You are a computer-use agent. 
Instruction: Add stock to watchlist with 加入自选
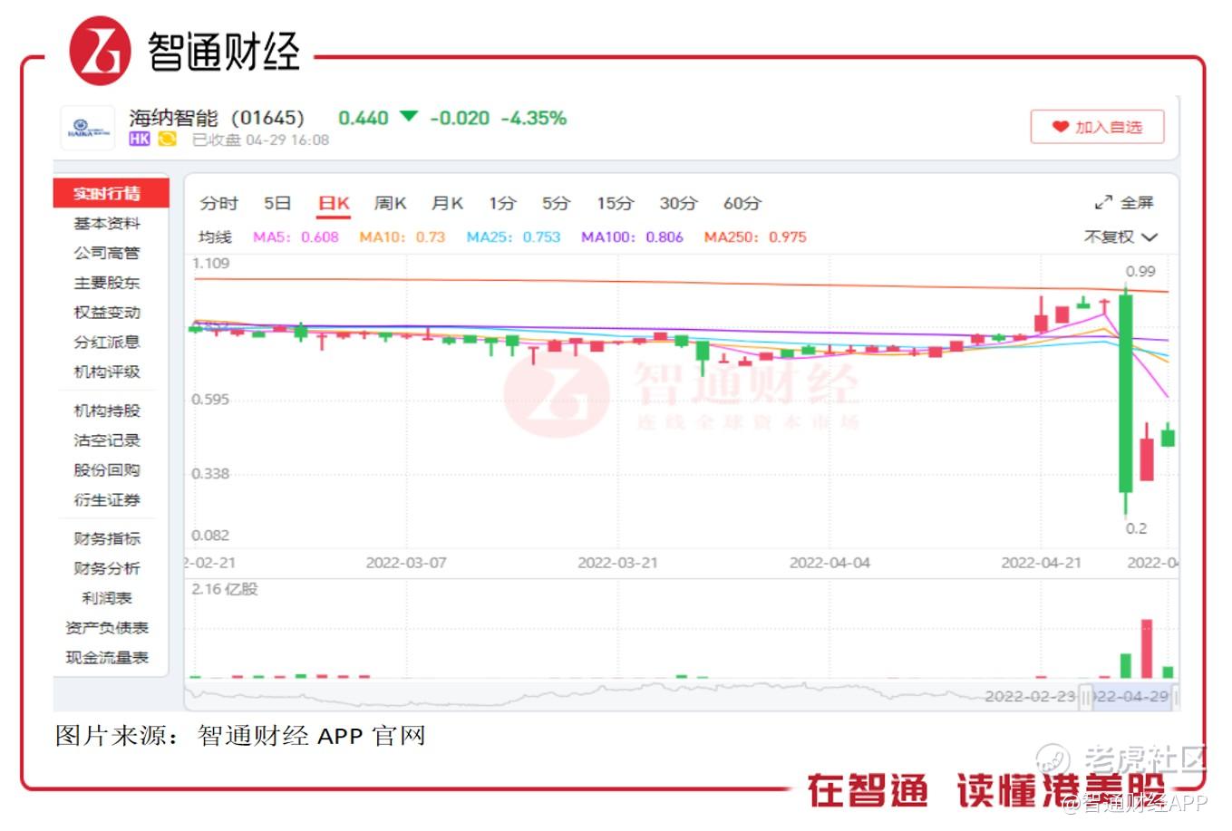point(1097,127)
